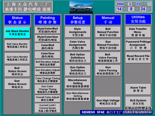Click the hour value 14
The height and width of the screenshot is (116, 155).
click(x=119, y=9)
